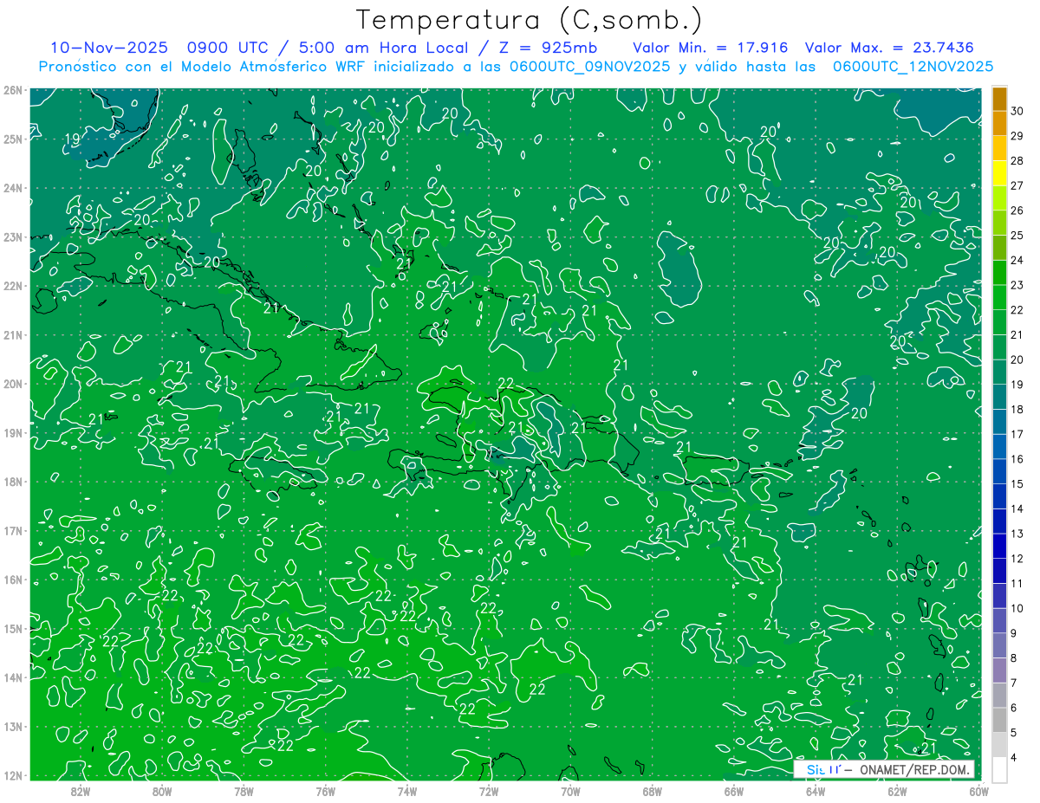Image resolution: width=1040 pixels, height=803 pixels.
Task: Click the "72W" longitude axis label
Action: (x=489, y=791)
